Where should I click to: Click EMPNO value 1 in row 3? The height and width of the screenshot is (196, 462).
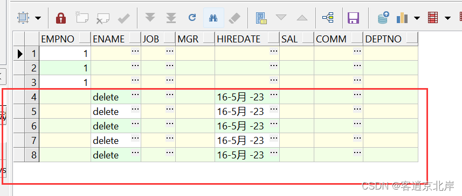(x=65, y=83)
